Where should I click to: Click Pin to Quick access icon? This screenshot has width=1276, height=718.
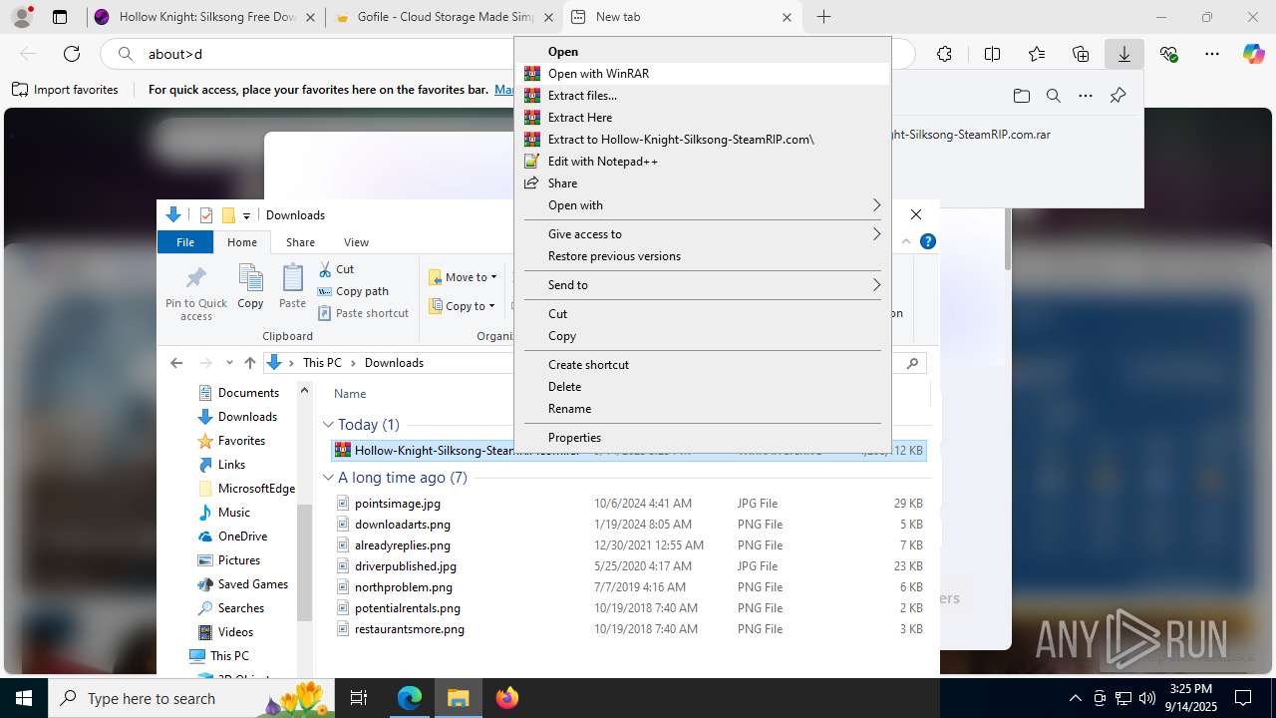tap(196, 293)
